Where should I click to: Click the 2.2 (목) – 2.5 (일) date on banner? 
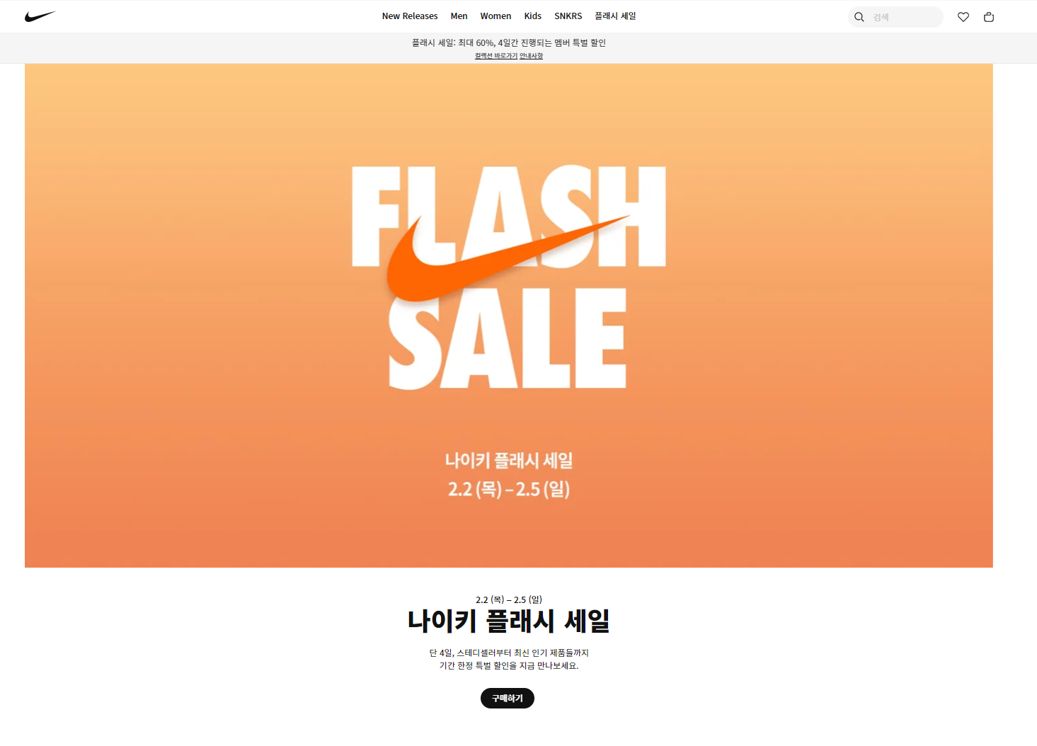[x=509, y=489]
